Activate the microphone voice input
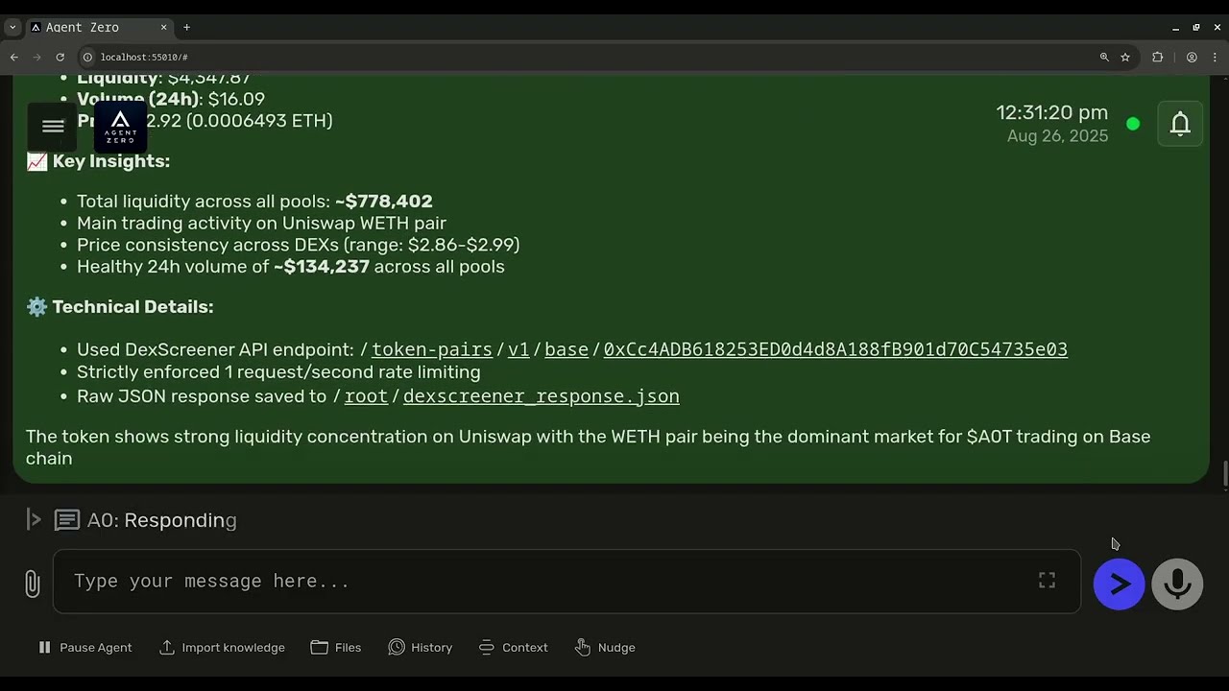The image size is (1229, 691). click(1177, 584)
